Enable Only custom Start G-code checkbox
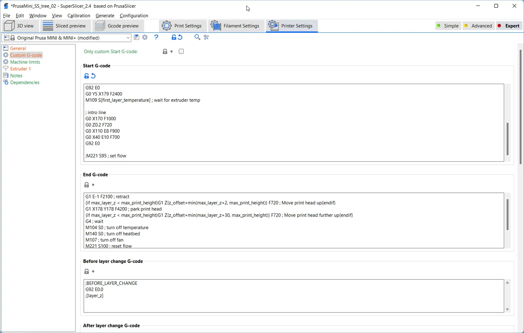Viewport: 524px width, 333px height. (x=181, y=51)
